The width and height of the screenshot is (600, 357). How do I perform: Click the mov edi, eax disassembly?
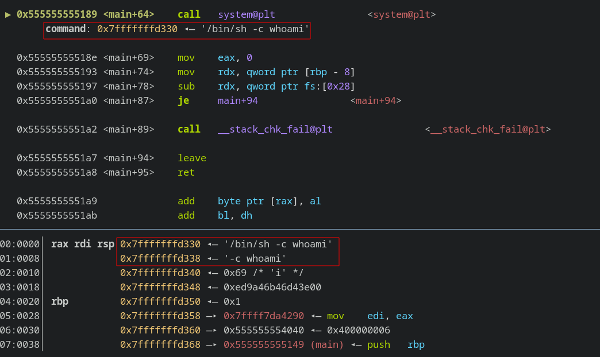(370, 316)
